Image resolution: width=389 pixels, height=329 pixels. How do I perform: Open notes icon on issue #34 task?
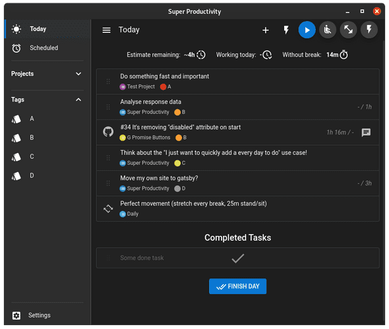coord(366,133)
